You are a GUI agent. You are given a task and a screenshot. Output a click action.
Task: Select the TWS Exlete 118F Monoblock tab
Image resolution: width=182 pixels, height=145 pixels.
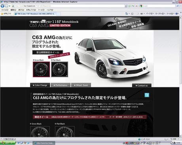(x=35, y=14)
